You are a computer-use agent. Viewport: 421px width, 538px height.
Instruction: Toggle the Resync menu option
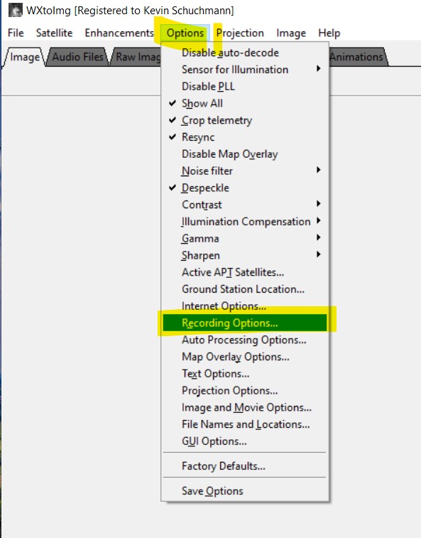click(245, 137)
